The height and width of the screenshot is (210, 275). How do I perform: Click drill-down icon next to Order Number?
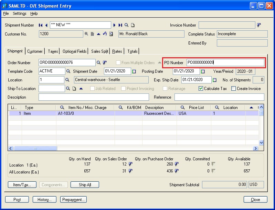coord(105,63)
